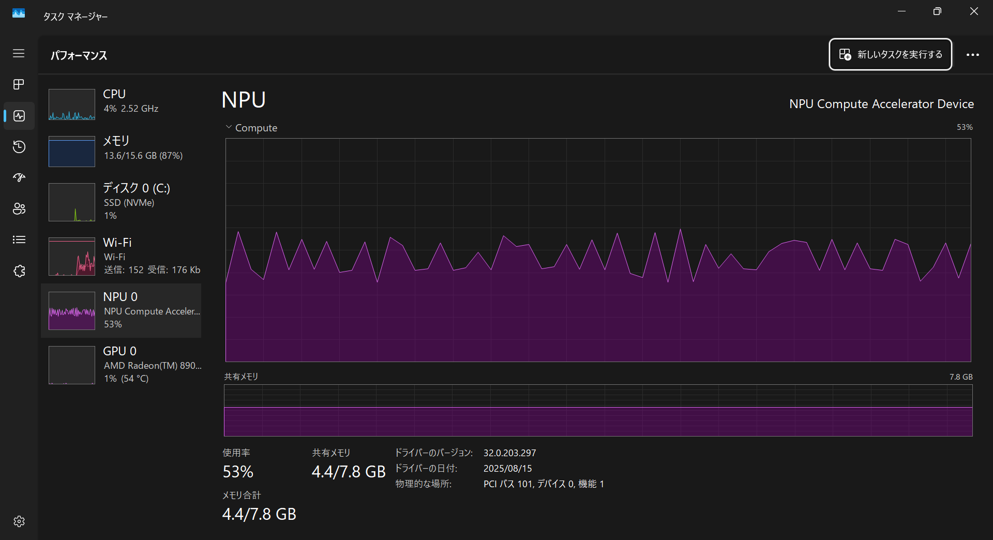Image resolution: width=993 pixels, height=540 pixels.
Task: Open the hamburger navigation menu
Action: tap(19, 53)
